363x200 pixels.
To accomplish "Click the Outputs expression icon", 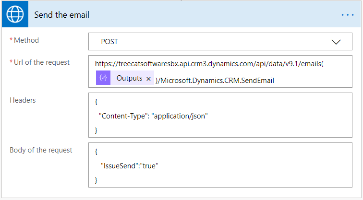I will (x=103, y=78).
